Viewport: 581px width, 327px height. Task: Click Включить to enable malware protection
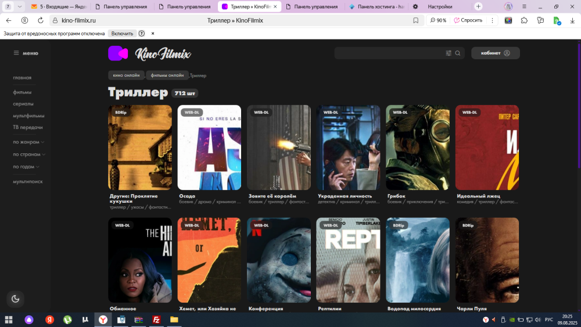pyautogui.click(x=122, y=34)
